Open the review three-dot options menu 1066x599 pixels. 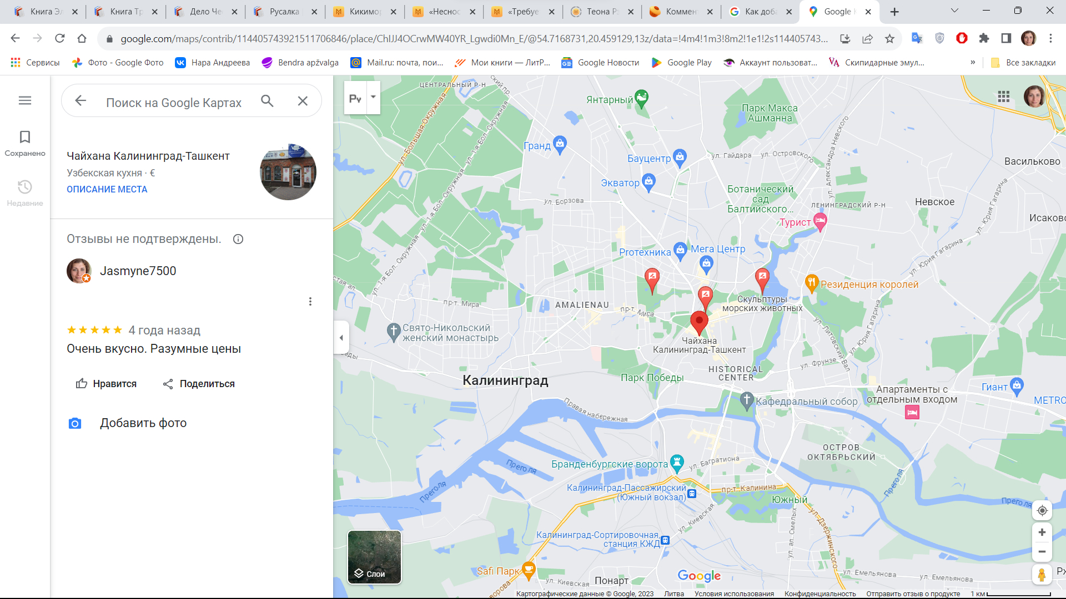310,301
